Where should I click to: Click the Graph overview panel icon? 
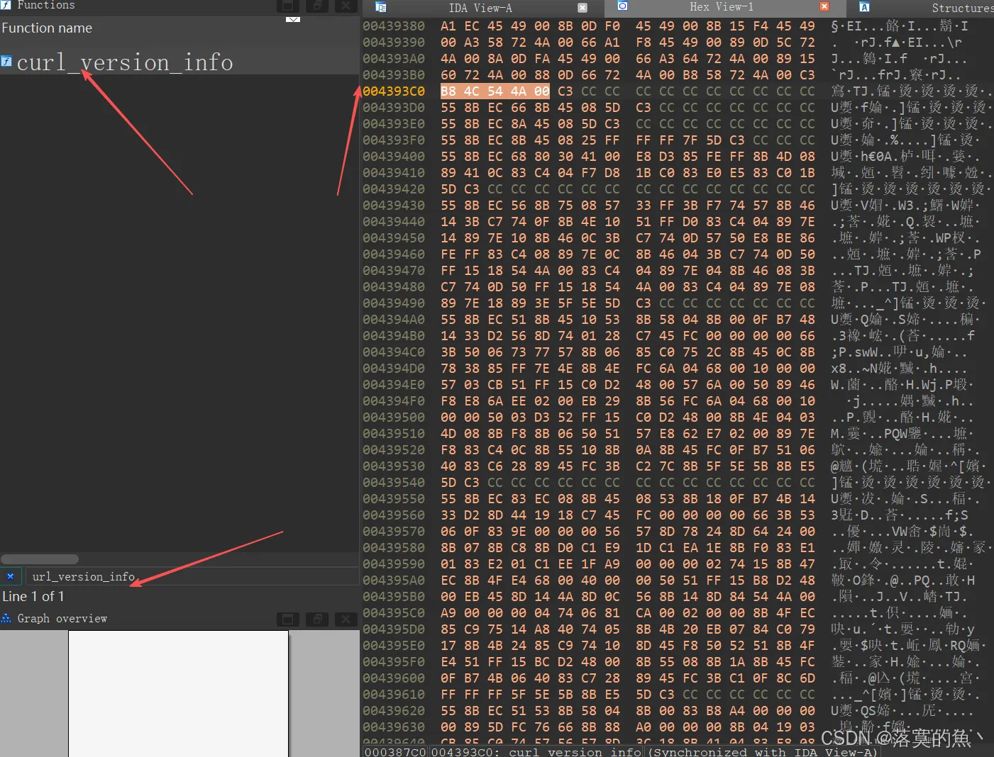coord(6,618)
